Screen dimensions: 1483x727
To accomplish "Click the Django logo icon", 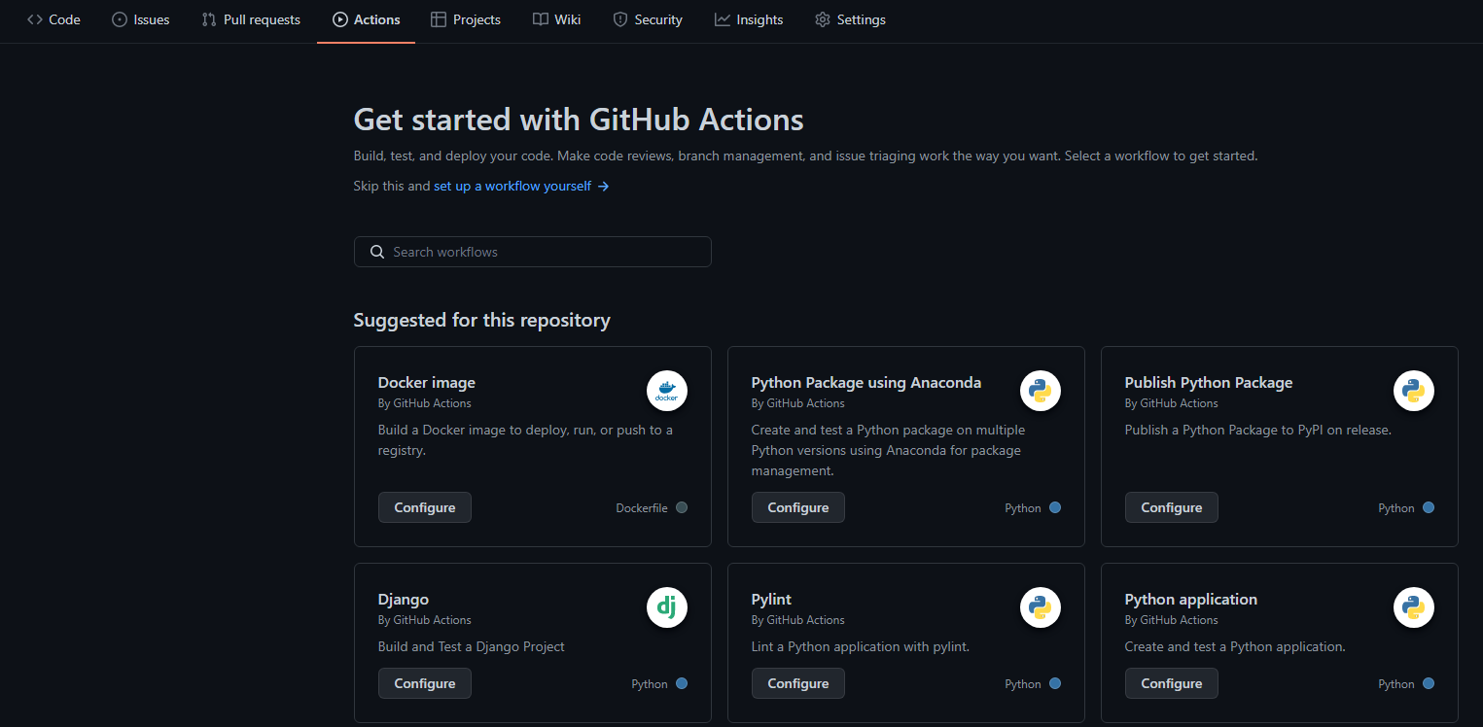I will click(x=666, y=608).
